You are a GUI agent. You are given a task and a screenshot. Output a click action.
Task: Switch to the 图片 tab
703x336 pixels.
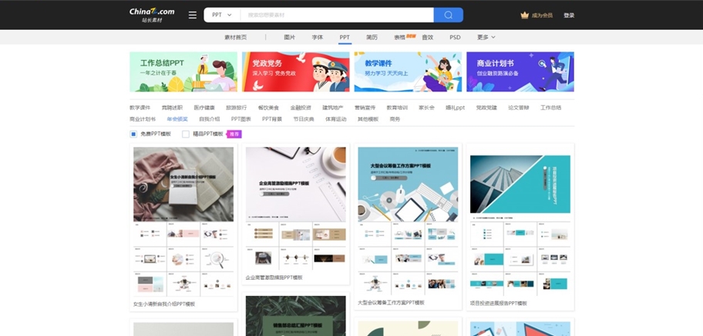pos(290,37)
